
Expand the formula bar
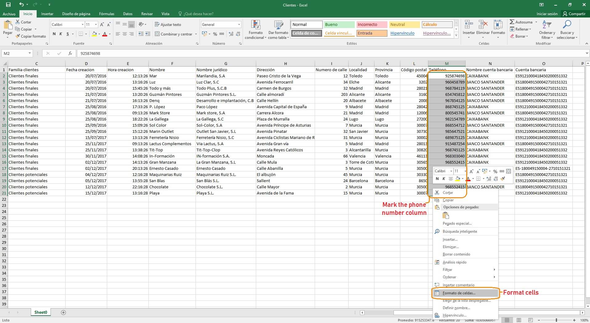pos(587,53)
